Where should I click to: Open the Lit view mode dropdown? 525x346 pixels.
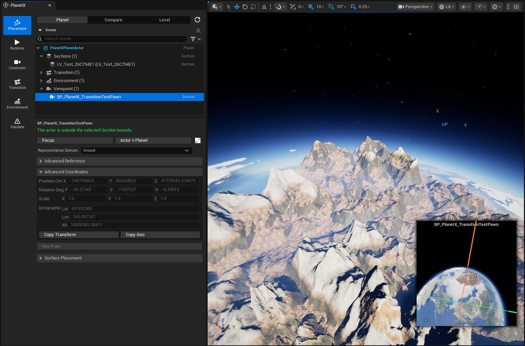point(447,7)
